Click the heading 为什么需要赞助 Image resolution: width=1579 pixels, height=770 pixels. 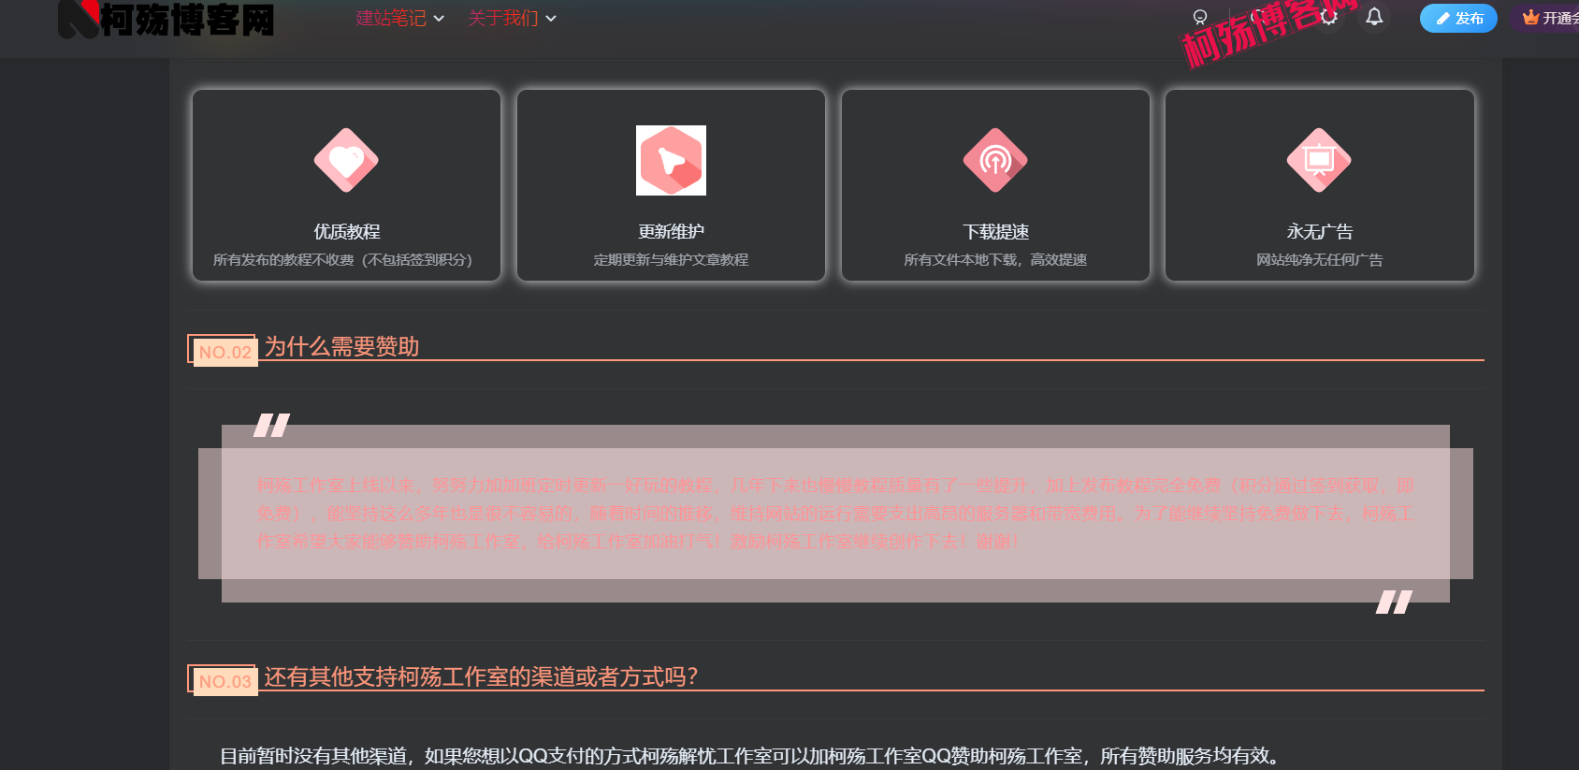341,346
